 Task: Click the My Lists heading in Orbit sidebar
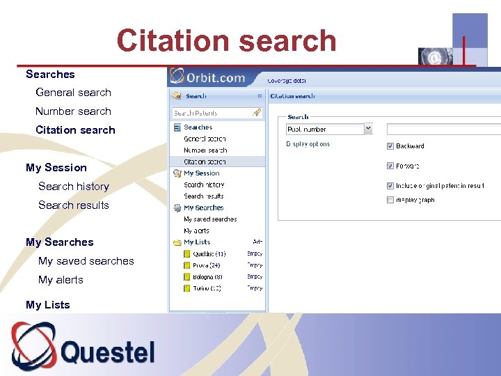pos(197,242)
